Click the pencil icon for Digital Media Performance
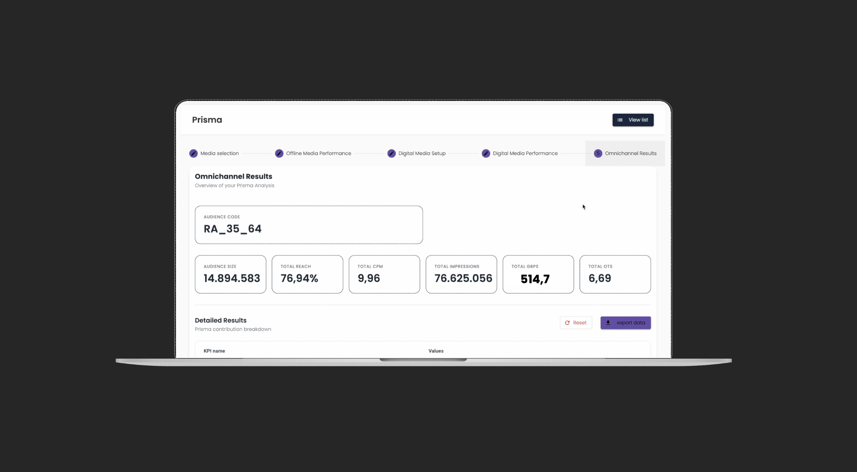857x472 pixels. coord(486,153)
